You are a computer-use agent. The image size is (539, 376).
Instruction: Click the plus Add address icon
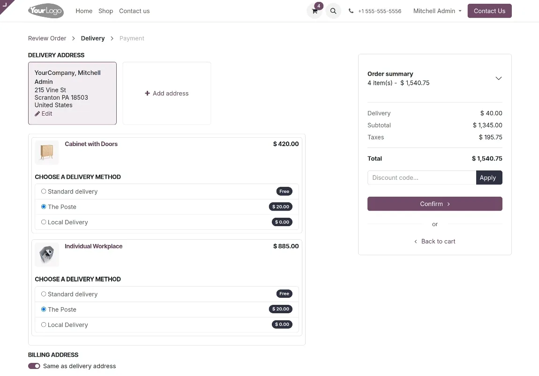(x=147, y=94)
